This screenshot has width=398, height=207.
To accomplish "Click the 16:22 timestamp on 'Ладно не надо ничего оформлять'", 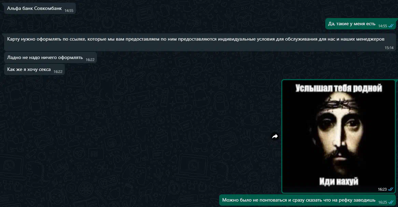I will 90,60.
